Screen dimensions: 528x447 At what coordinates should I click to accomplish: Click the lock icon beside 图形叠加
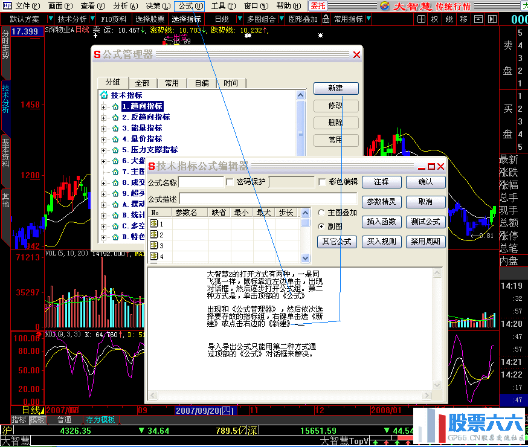coord(325,19)
